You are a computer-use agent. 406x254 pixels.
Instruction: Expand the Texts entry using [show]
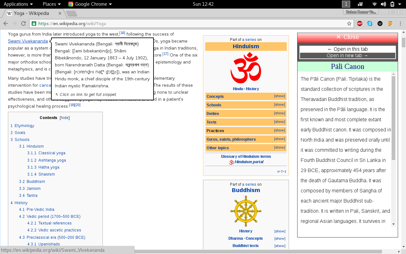(279, 122)
